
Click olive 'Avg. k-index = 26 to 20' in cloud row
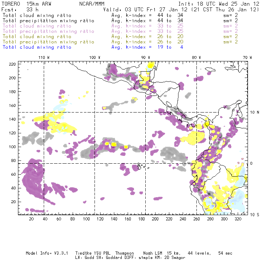click(x=147, y=36)
